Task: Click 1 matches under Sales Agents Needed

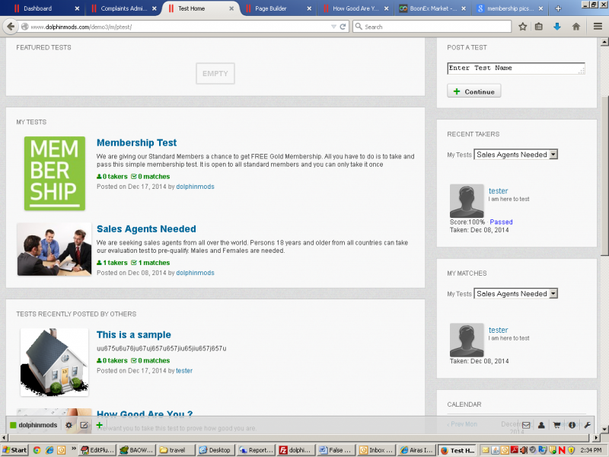Action: (x=151, y=263)
